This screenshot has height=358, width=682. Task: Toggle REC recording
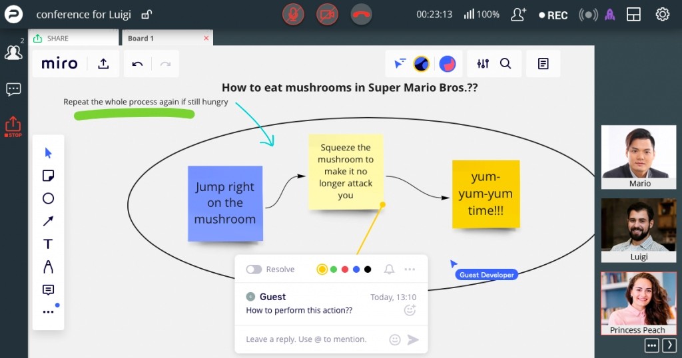click(553, 15)
